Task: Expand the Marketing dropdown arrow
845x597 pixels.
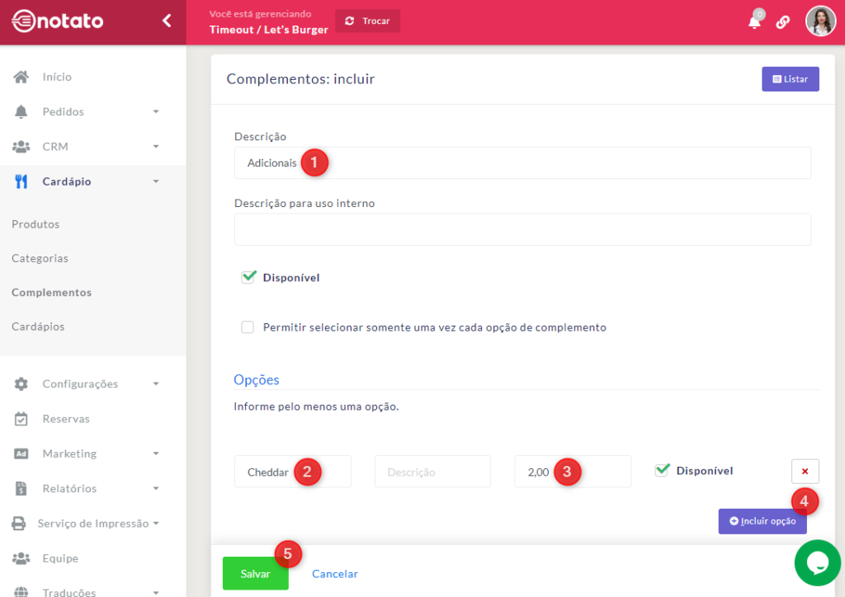Action: tap(156, 454)
